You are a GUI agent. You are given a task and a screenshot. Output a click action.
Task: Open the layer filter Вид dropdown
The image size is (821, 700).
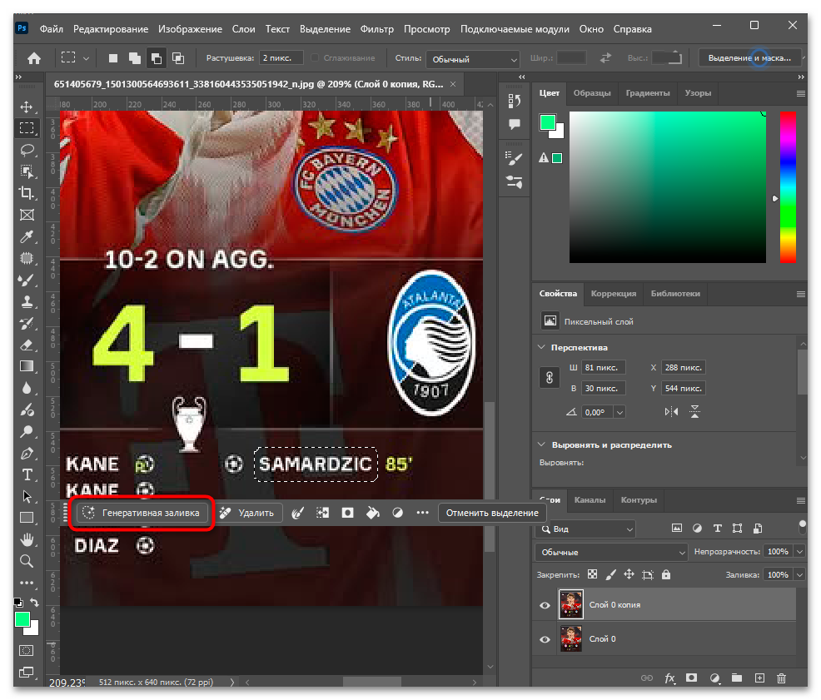pyautogui.click(x=585, y=529)
